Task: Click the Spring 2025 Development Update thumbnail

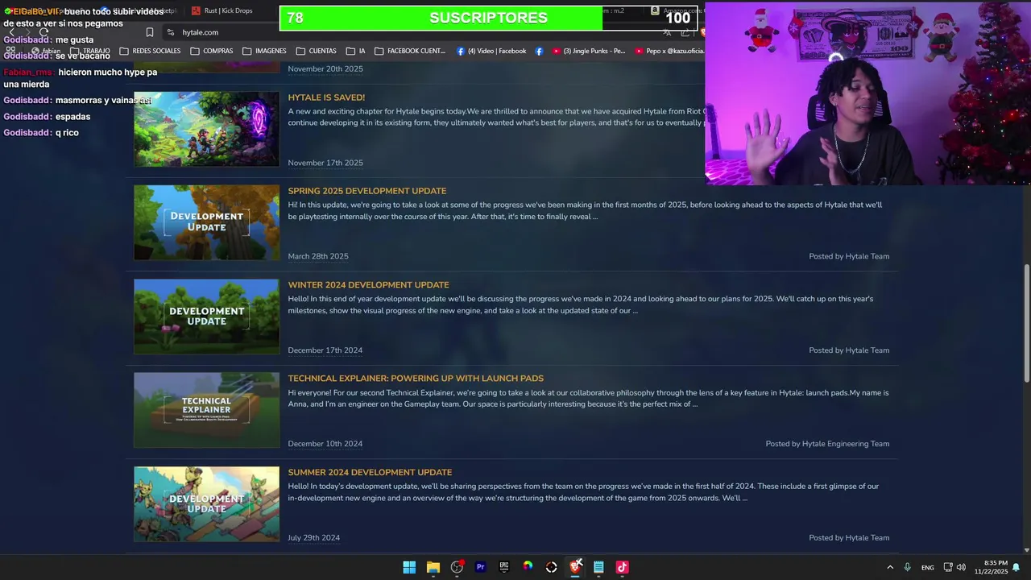Action: (x=206, y=222)
